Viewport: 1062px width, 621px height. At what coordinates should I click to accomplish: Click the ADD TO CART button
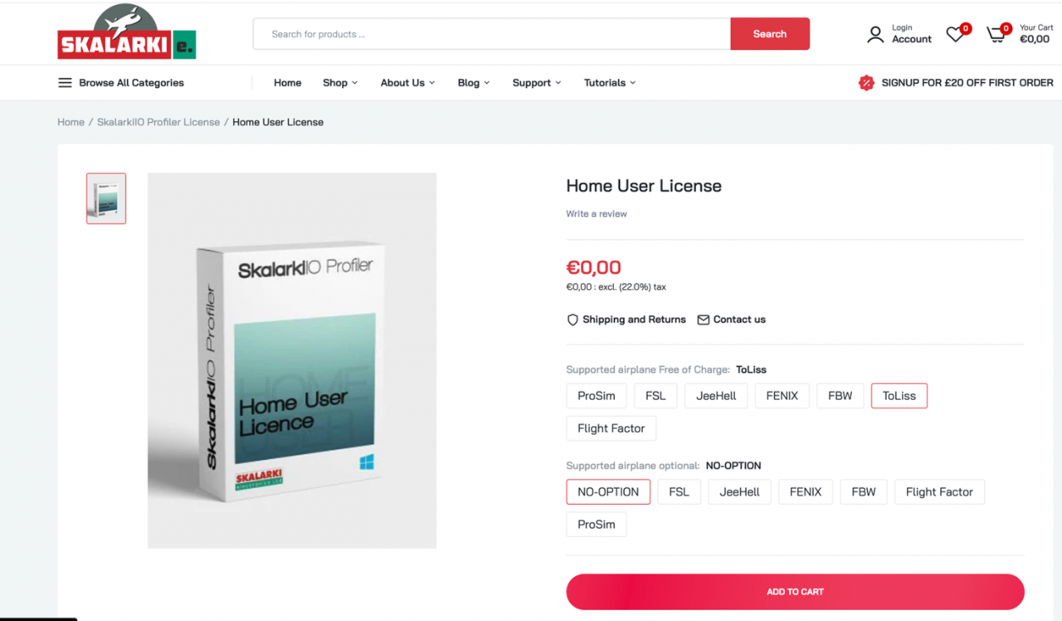[x=795, y=592]
